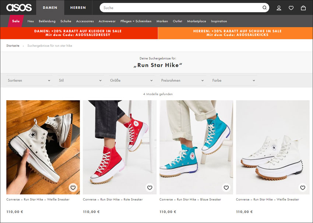Expand the Stil filter

click(80, 80)
